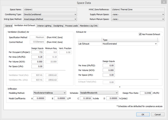The height and width of the screenshot is (120, 168).
Task: Close the Space Data dialog
Action: coord(164,2)
